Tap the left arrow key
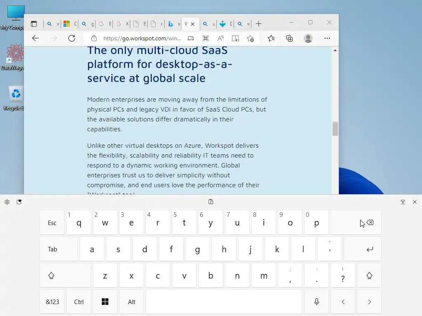 [343, 302]
